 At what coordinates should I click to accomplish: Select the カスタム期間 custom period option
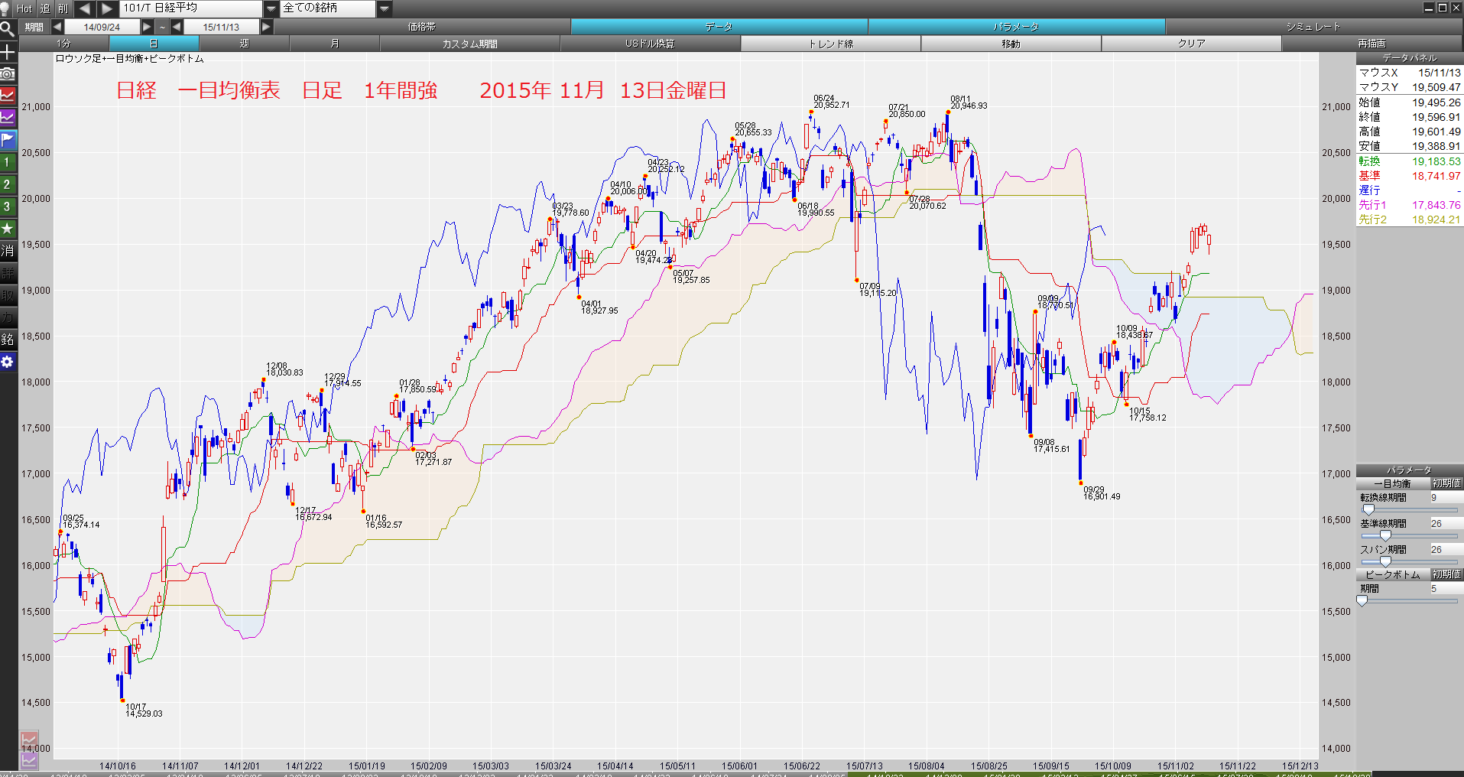470,44
